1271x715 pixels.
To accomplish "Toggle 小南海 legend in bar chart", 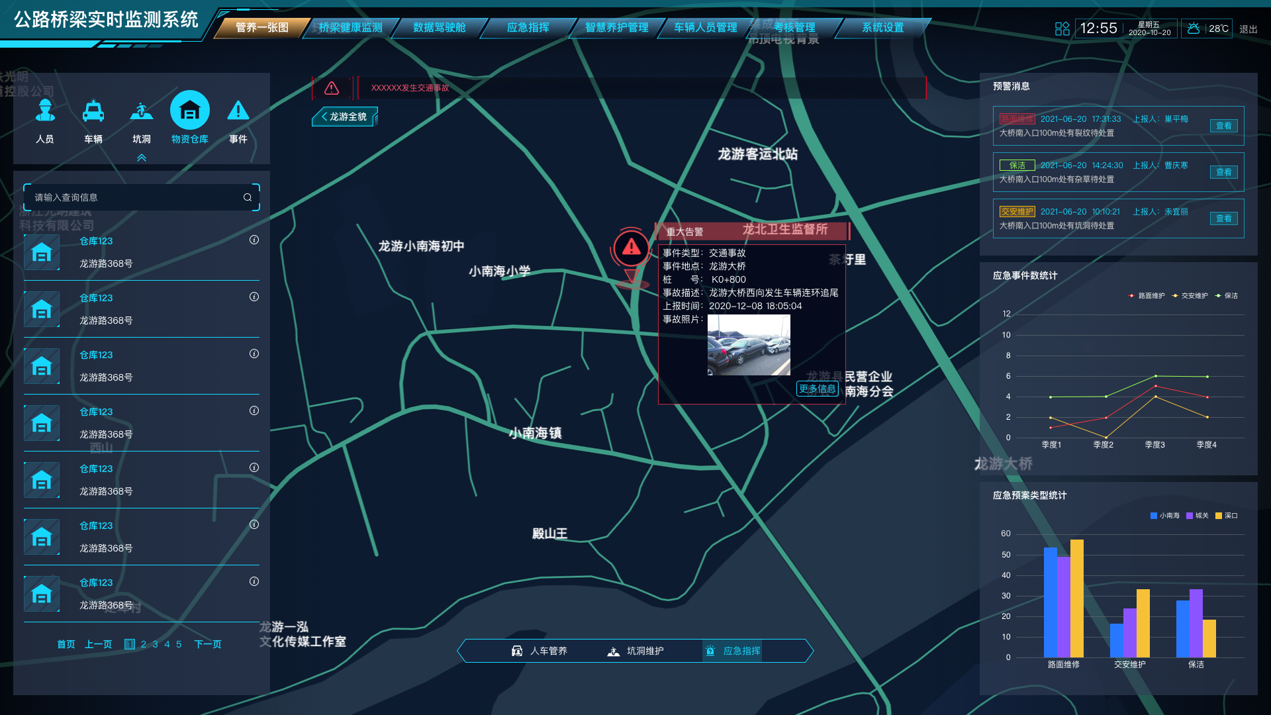I will point(1165,516).
